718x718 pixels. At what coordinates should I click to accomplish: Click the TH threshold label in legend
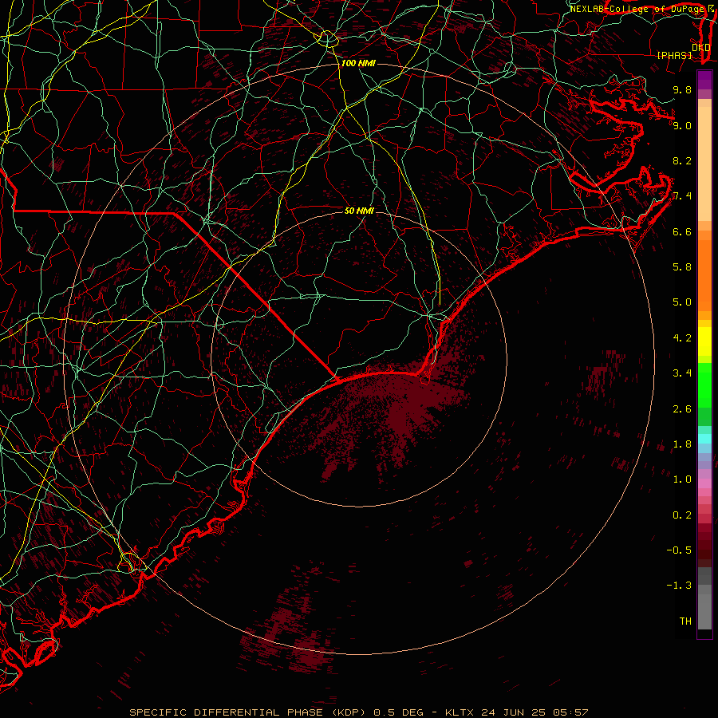pos(685,621)
